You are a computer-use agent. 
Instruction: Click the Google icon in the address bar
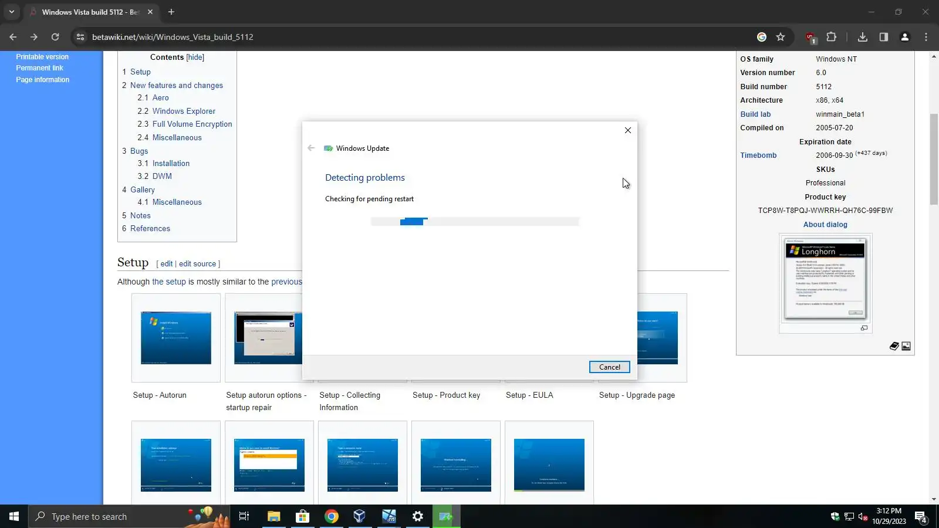click(762, 37)
